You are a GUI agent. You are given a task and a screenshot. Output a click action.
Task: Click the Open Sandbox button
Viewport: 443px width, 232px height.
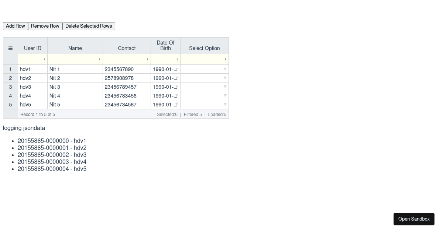pyautogui.click(x=414, y=219)
